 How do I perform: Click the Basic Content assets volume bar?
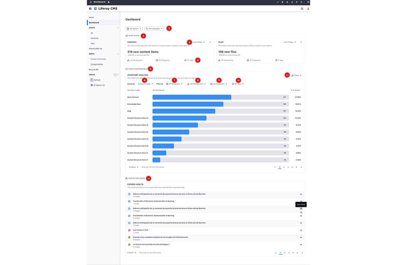[192, 97]
